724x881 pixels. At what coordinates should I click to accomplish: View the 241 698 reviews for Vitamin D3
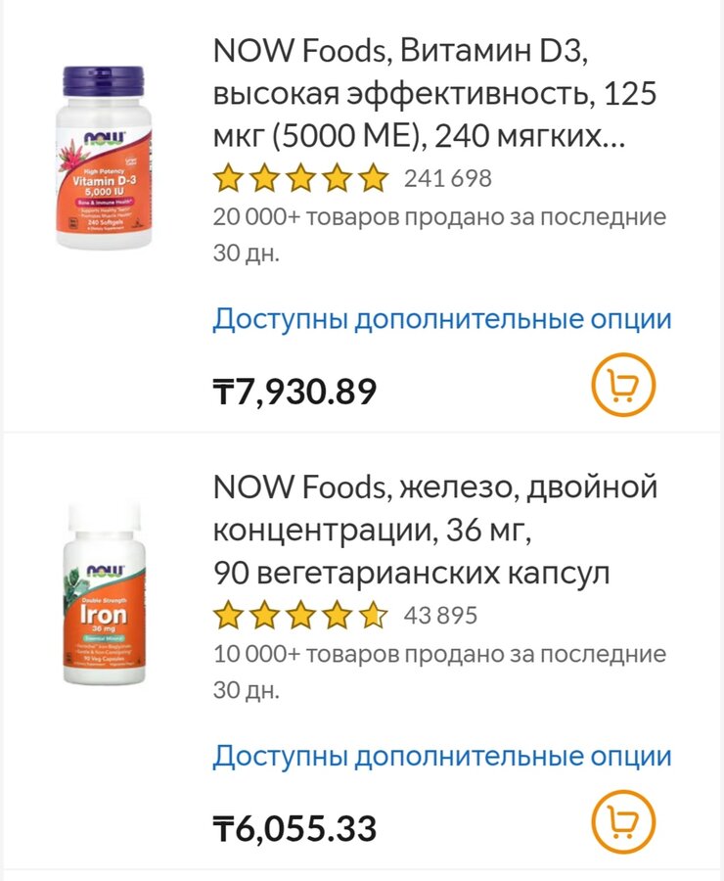tap(448, 178)
